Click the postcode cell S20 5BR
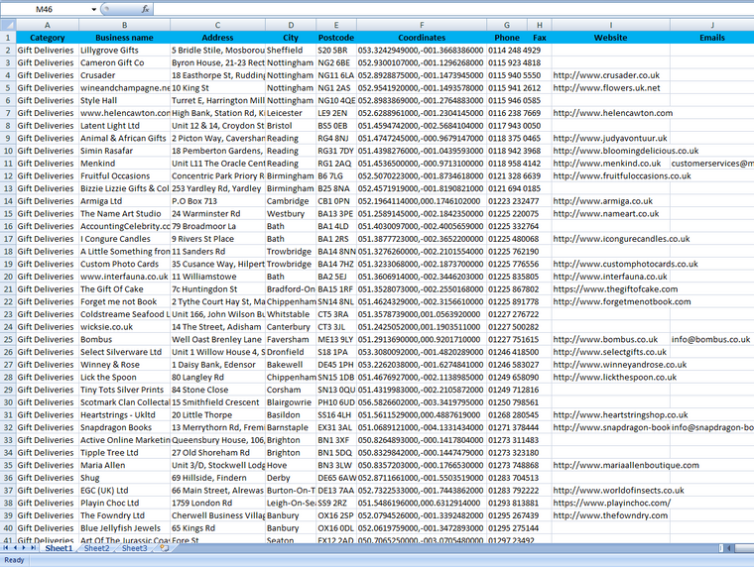The image size is (754, 567). [336, 50]
